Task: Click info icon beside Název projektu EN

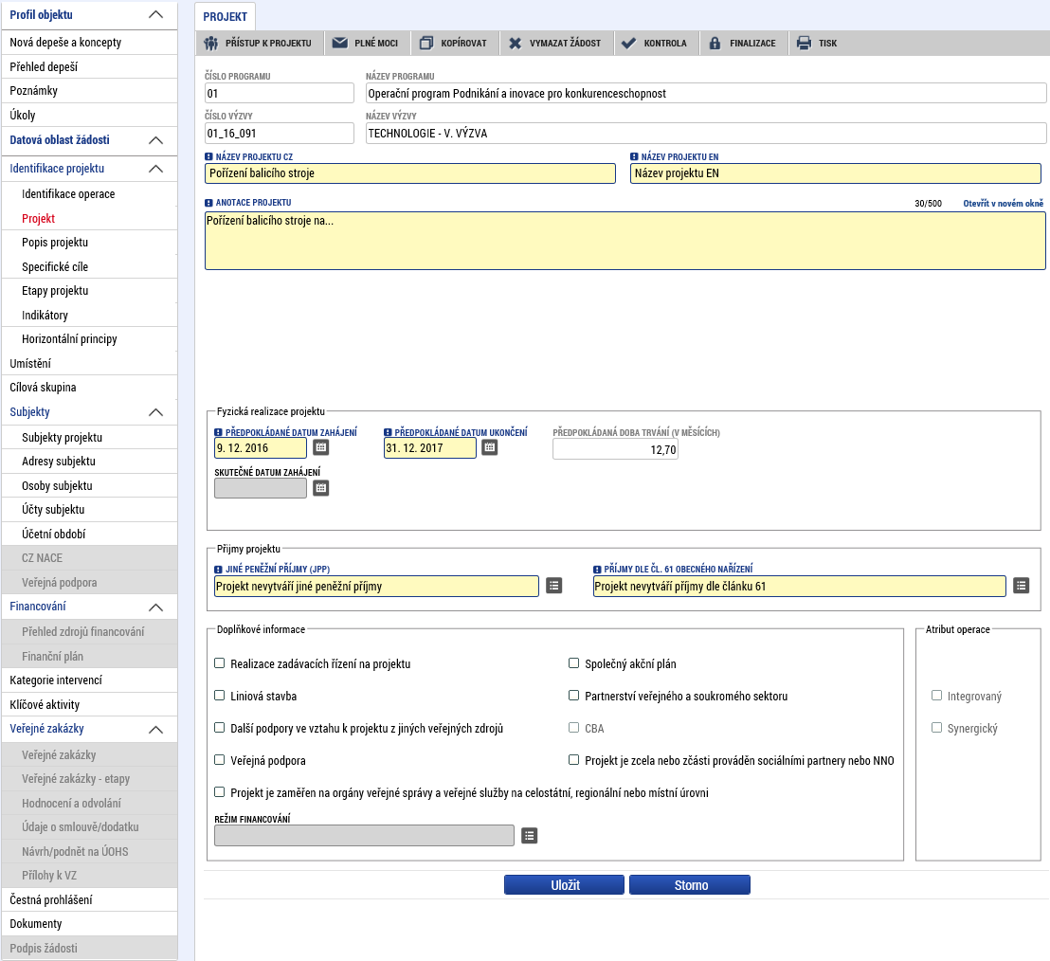Action: click(634, 156)
